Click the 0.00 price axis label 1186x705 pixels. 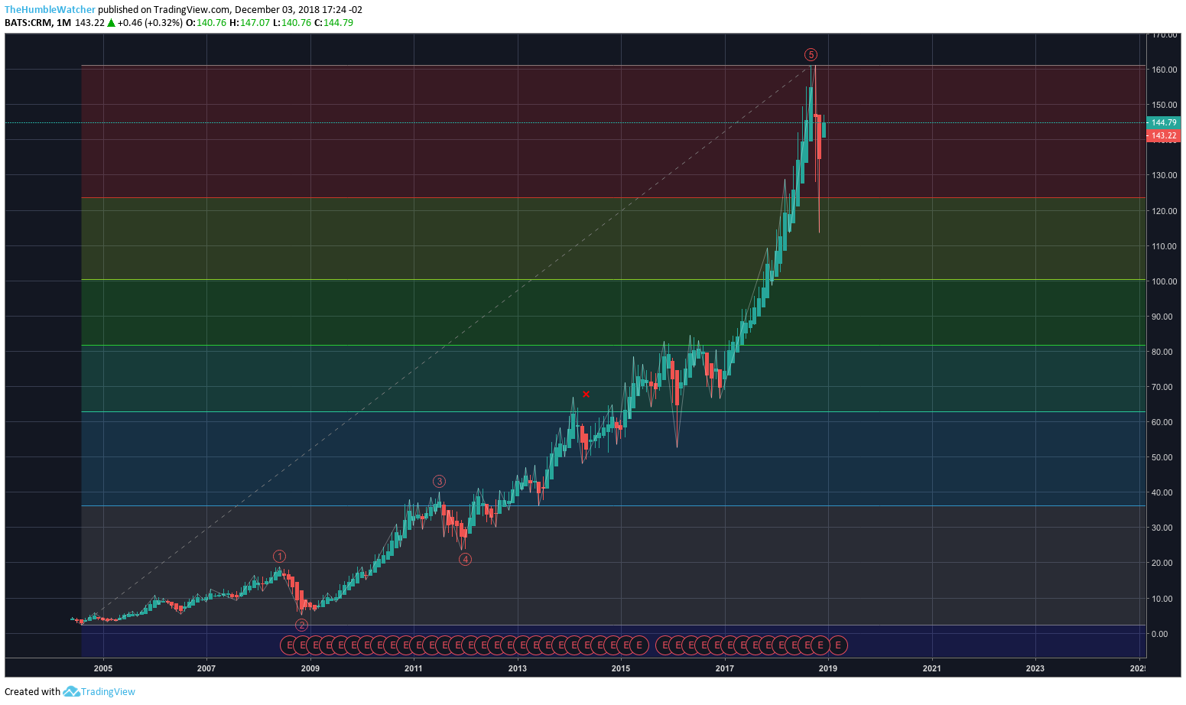[x=1162, y=634]
